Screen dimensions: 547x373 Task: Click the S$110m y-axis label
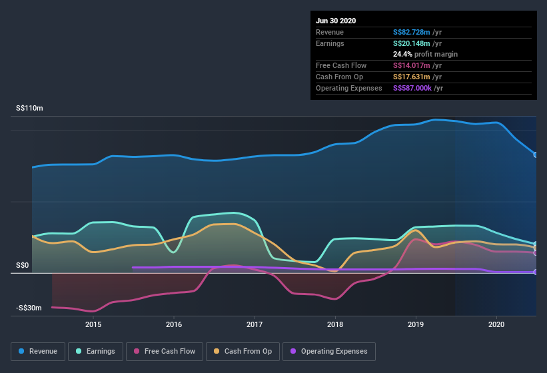pos(29,108)
